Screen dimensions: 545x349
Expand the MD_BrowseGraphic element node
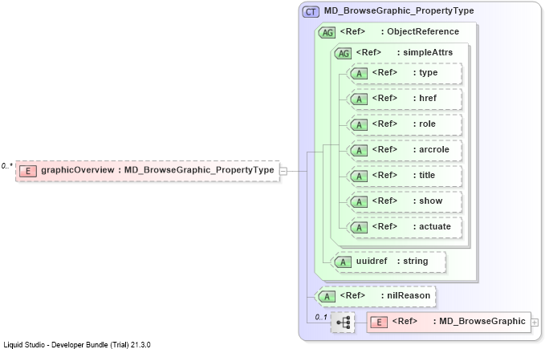535,323
